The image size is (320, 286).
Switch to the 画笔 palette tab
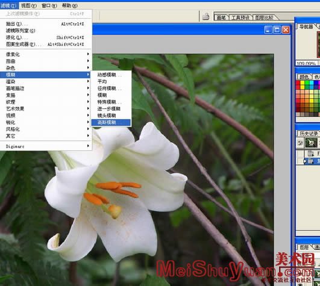pos(221,17)
